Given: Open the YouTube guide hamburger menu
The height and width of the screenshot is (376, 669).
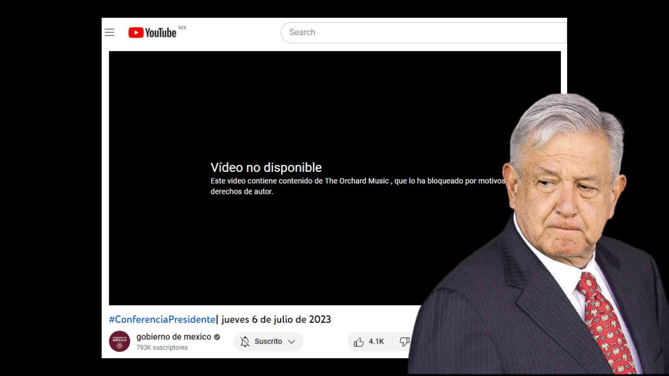Looking at the screenshot, I should coord(109,32).
